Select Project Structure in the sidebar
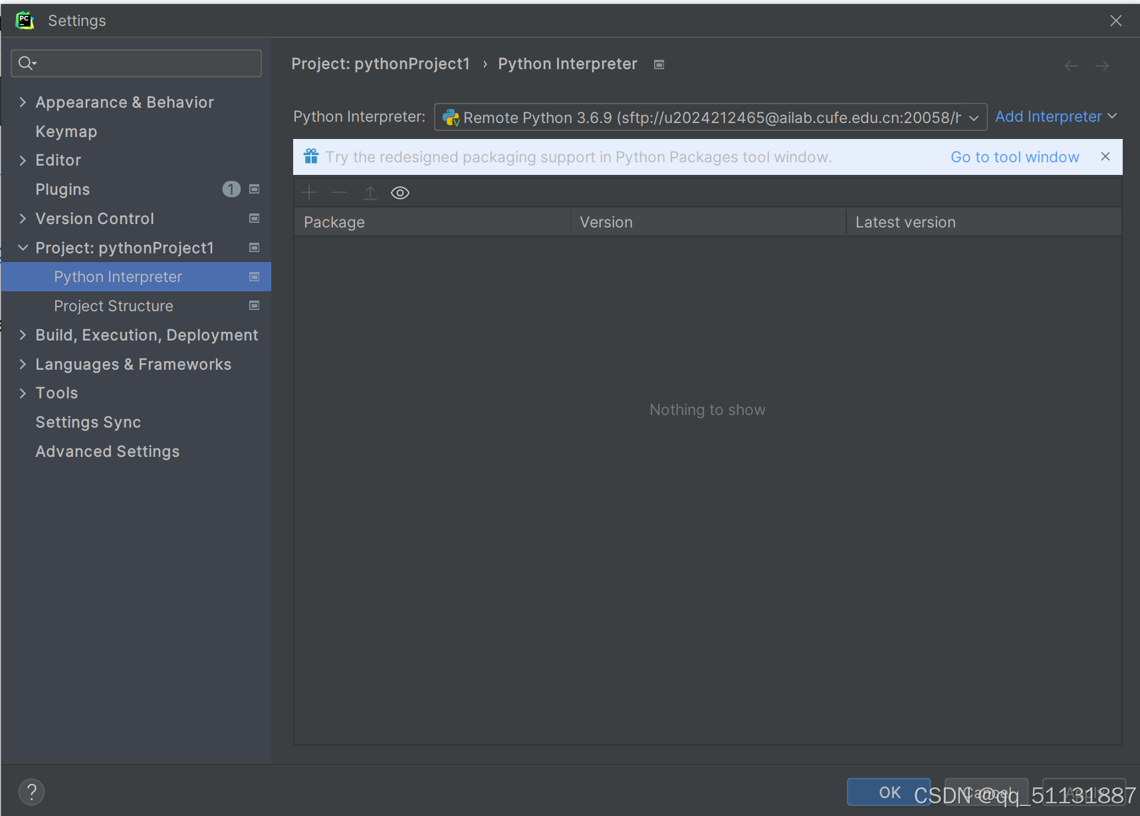Screen dimensions: 1140x816 pos(113,306)
